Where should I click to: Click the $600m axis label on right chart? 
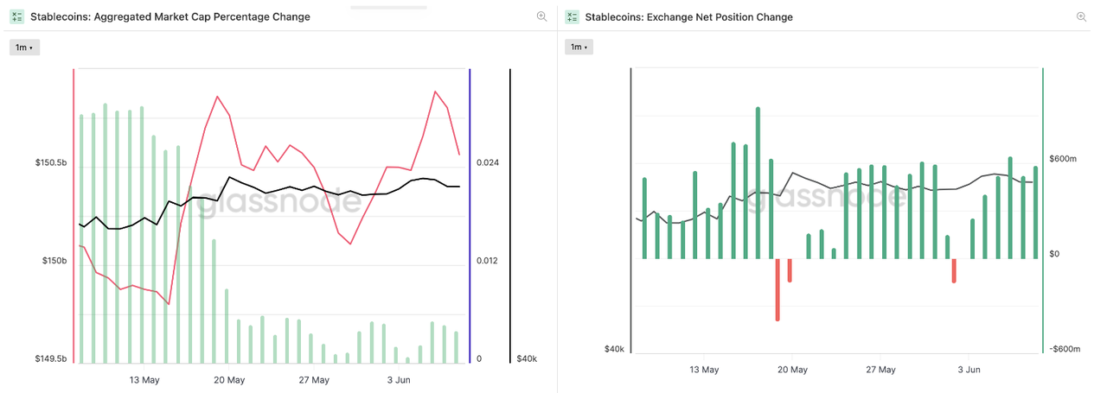point(1062,159)
